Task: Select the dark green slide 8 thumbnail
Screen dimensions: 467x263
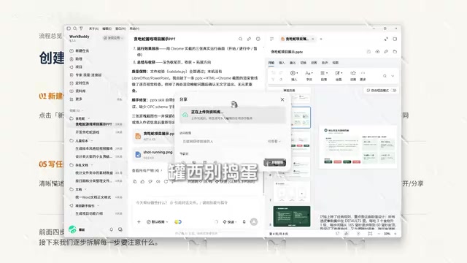Action: point(292,216)
